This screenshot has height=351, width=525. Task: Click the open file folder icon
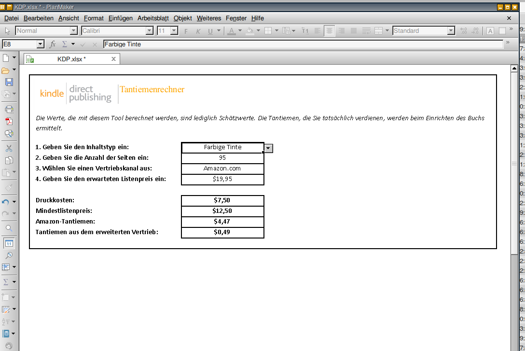click(5, 70)
